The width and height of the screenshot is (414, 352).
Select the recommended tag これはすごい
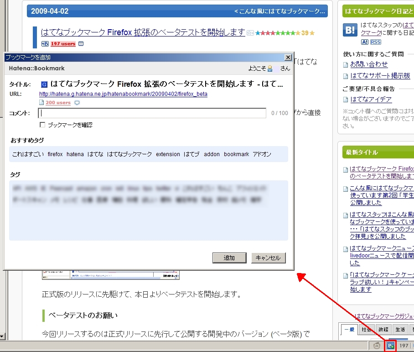pyautogui.click(x=28, y=154)
